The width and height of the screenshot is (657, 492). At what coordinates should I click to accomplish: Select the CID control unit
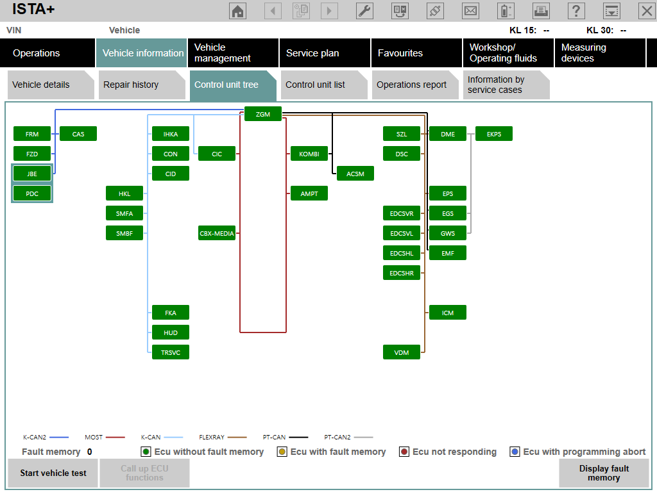point(171,174)
